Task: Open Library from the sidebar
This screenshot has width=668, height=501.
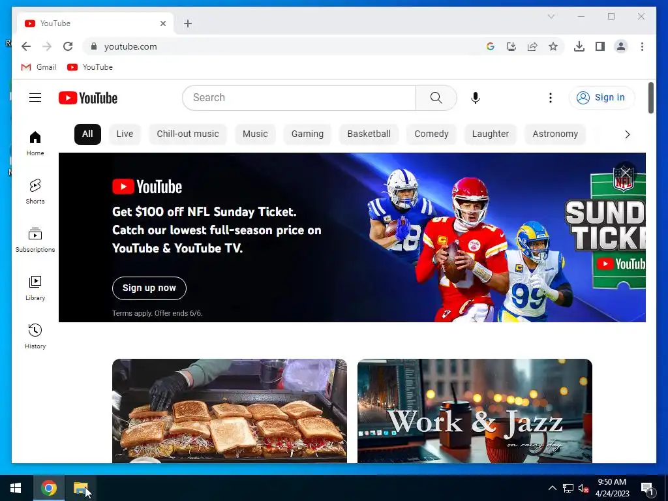Action: pos(35,288)
